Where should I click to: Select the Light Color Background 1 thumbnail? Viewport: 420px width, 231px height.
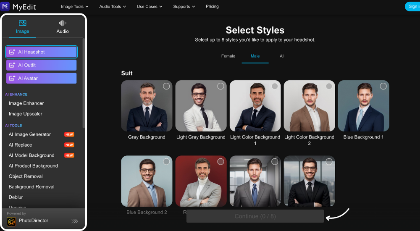click(255, 106)
